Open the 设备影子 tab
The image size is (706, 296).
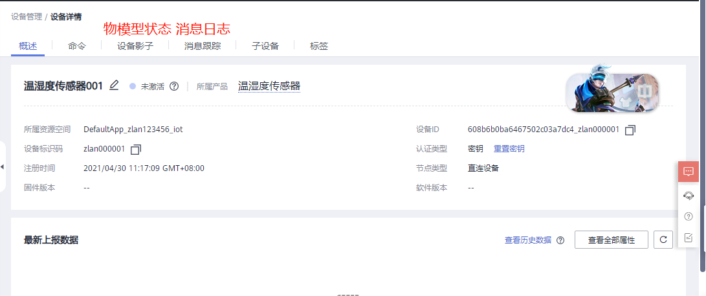135,46
